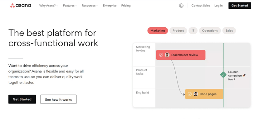259x119 pixels.
Task: Open the Pricing page
Action: 126,6
